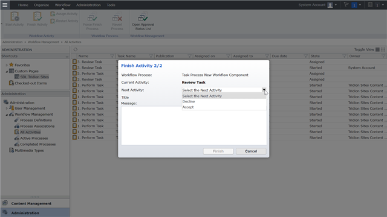Open the Administration menu tab

pos(88,5)
